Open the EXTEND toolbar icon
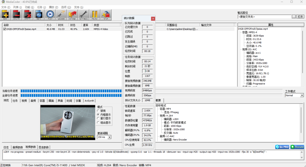Viewport: 306px width, 167px height. (72, 15)
